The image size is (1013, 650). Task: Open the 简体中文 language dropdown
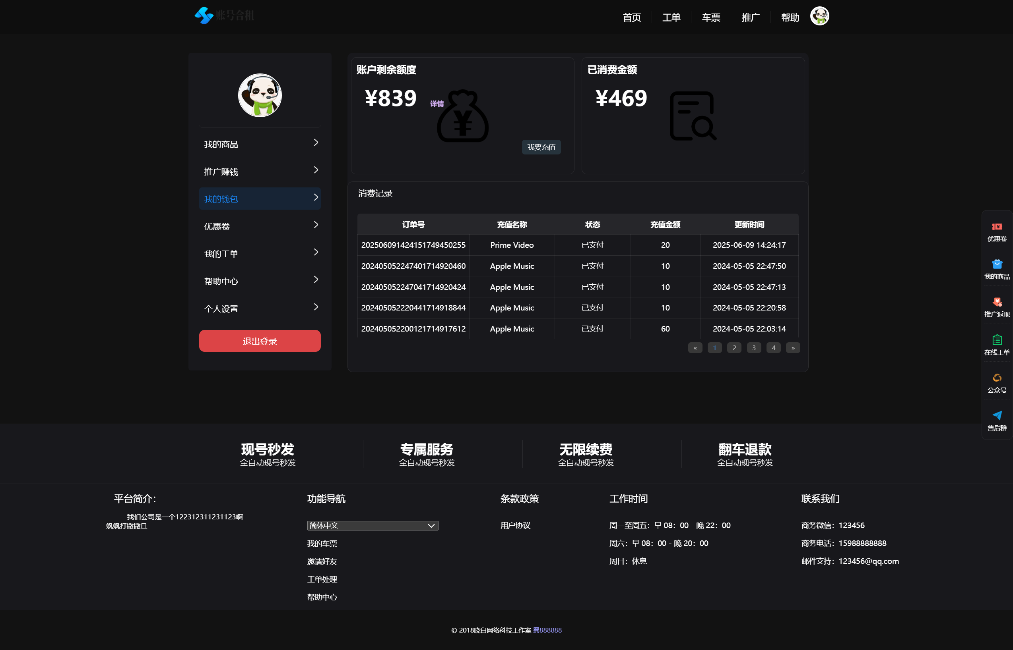[372, 525]
